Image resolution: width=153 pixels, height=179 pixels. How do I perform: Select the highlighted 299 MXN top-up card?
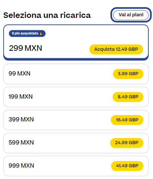(76, 42)
